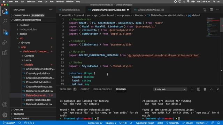Change language mode TypeScript React
Viewport: 223px width, 125px height.
coord(145,123)
